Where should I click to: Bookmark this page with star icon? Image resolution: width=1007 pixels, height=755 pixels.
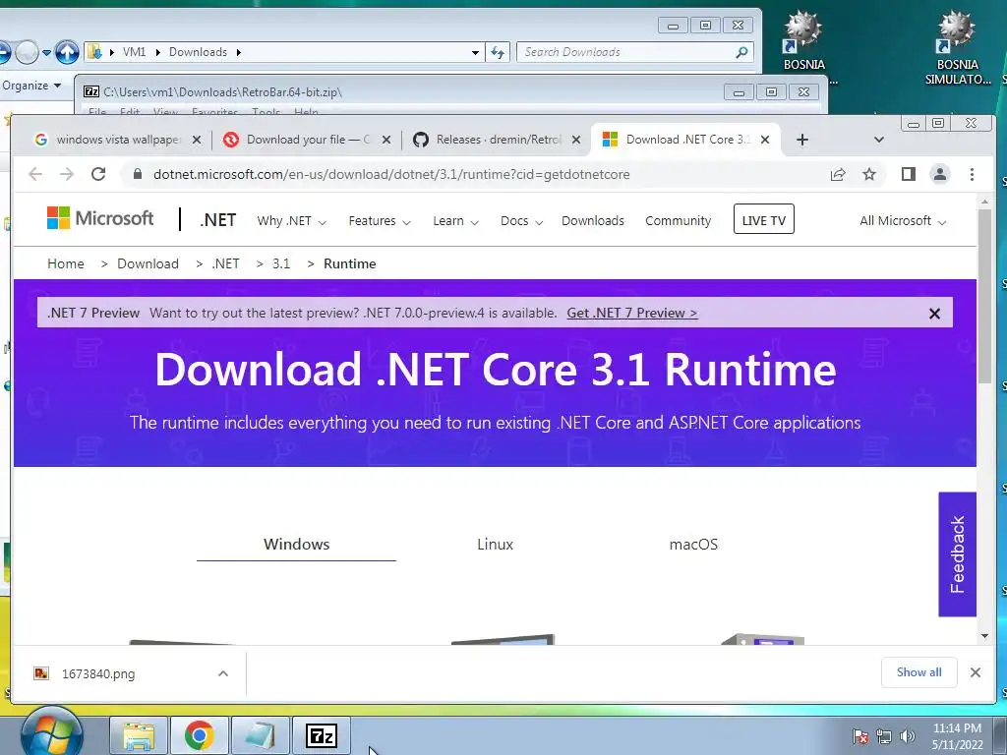pyautogui.click(x=869, y=174)
